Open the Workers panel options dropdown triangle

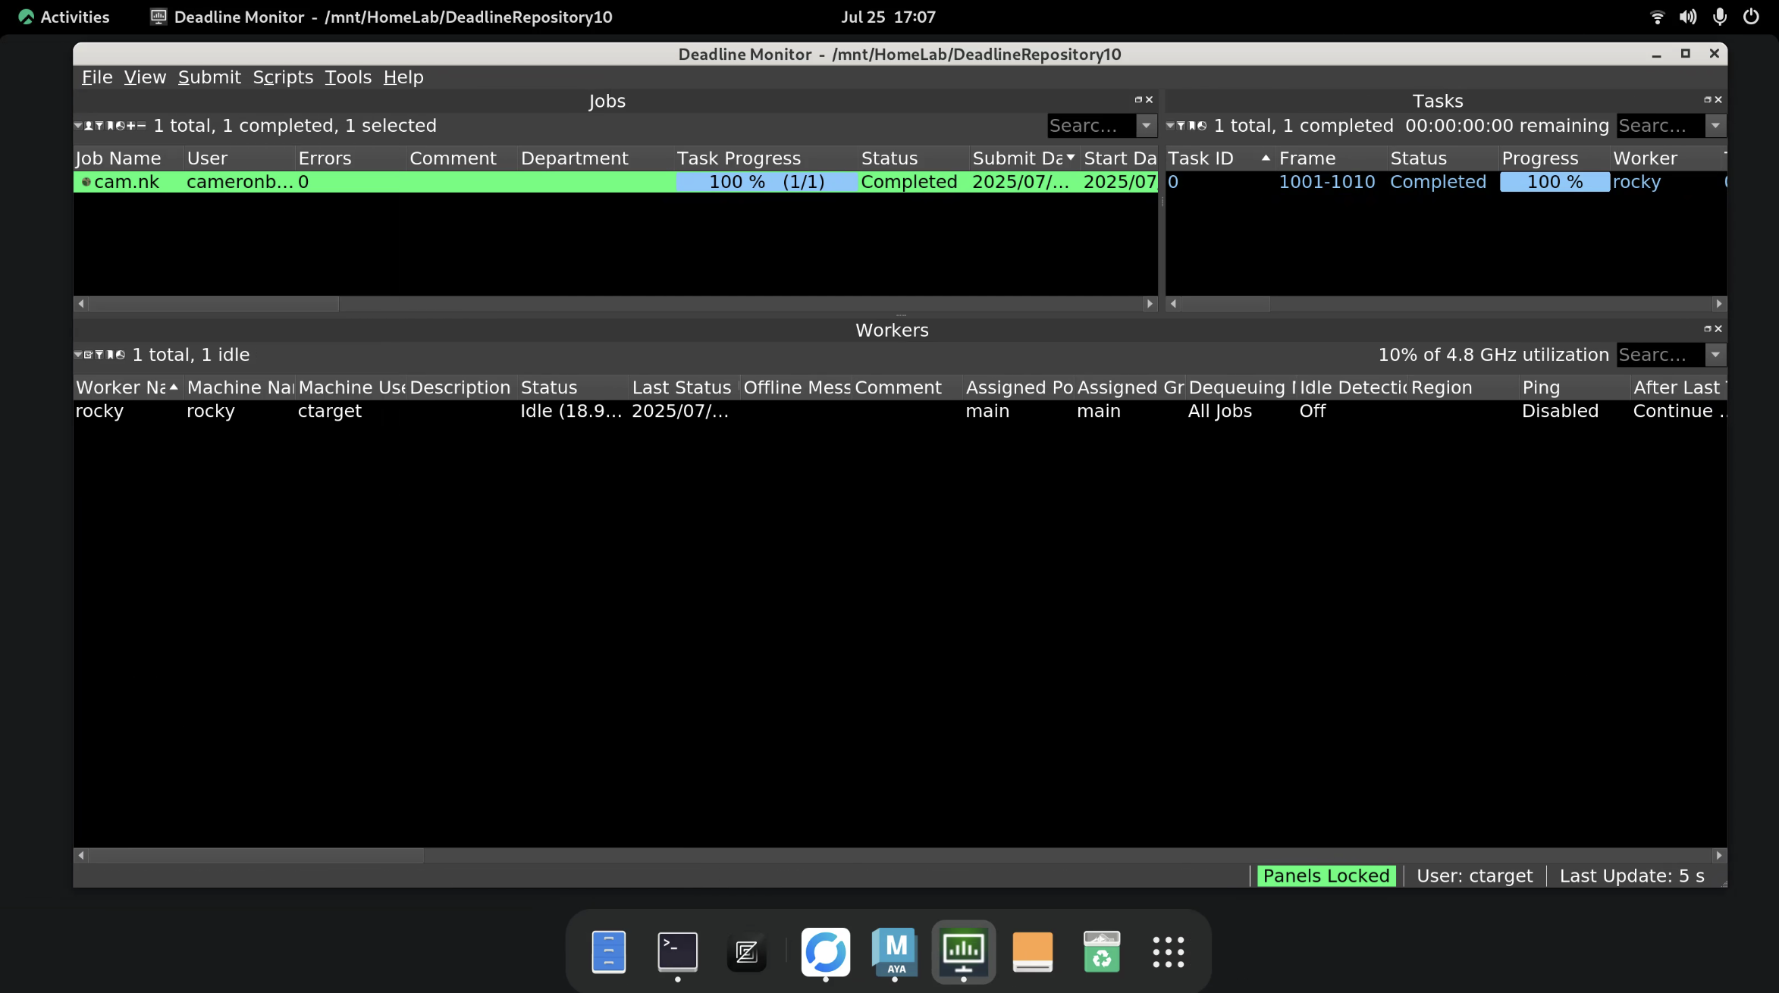point(78,355)
